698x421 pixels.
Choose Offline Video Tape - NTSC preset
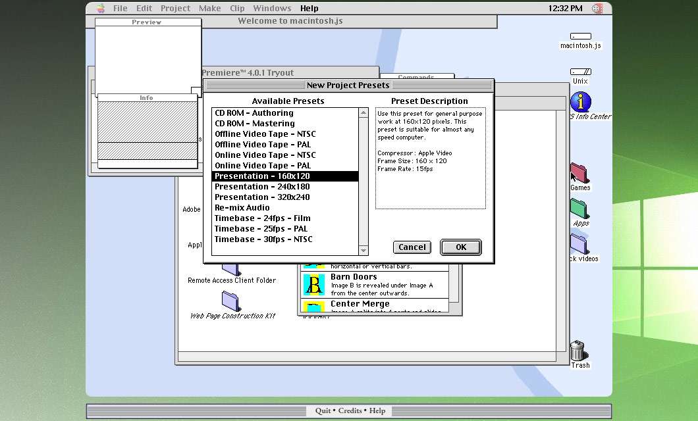pos(285,134)
